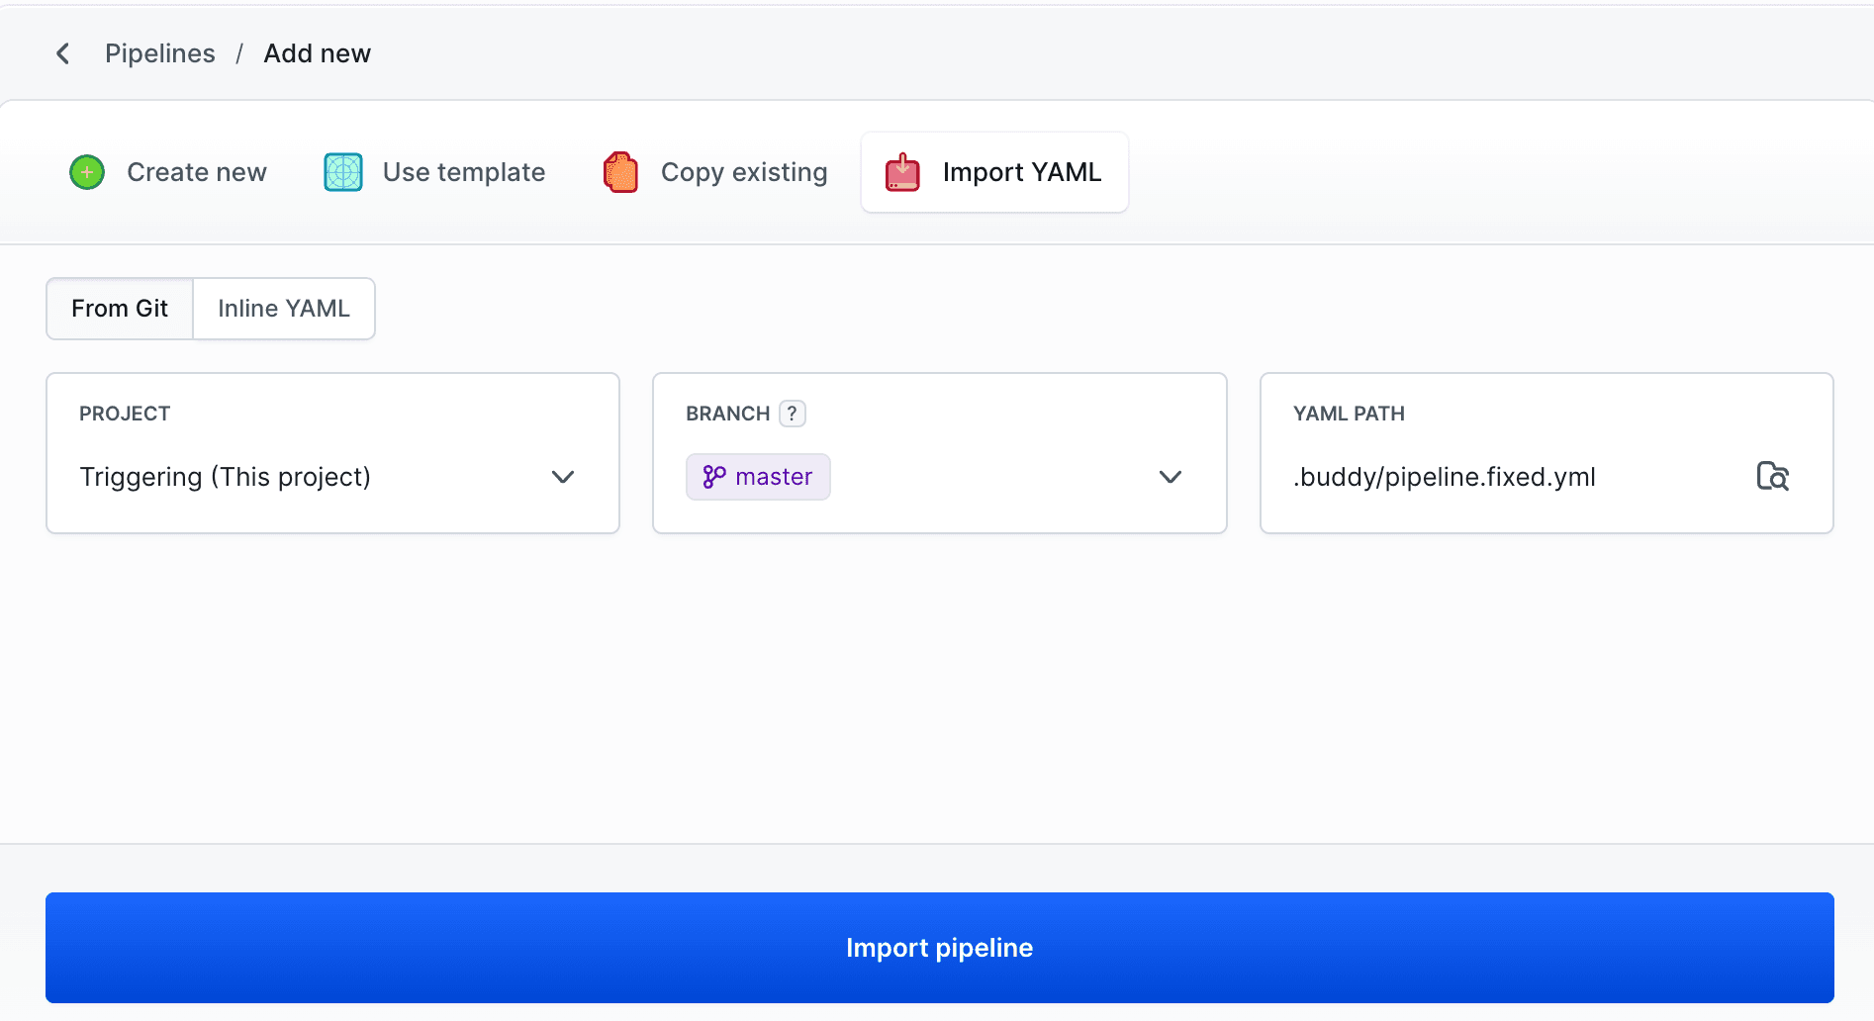This screenshot has width=1874, height=1021.
Task: Select the green Create new icon
Action: pyautogui.click(x=86, y=172)
